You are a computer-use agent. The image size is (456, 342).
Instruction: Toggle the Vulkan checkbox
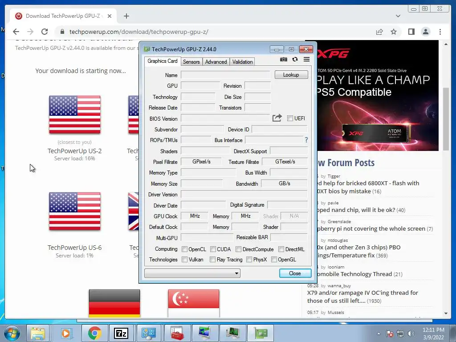click(x=184, y=260)
